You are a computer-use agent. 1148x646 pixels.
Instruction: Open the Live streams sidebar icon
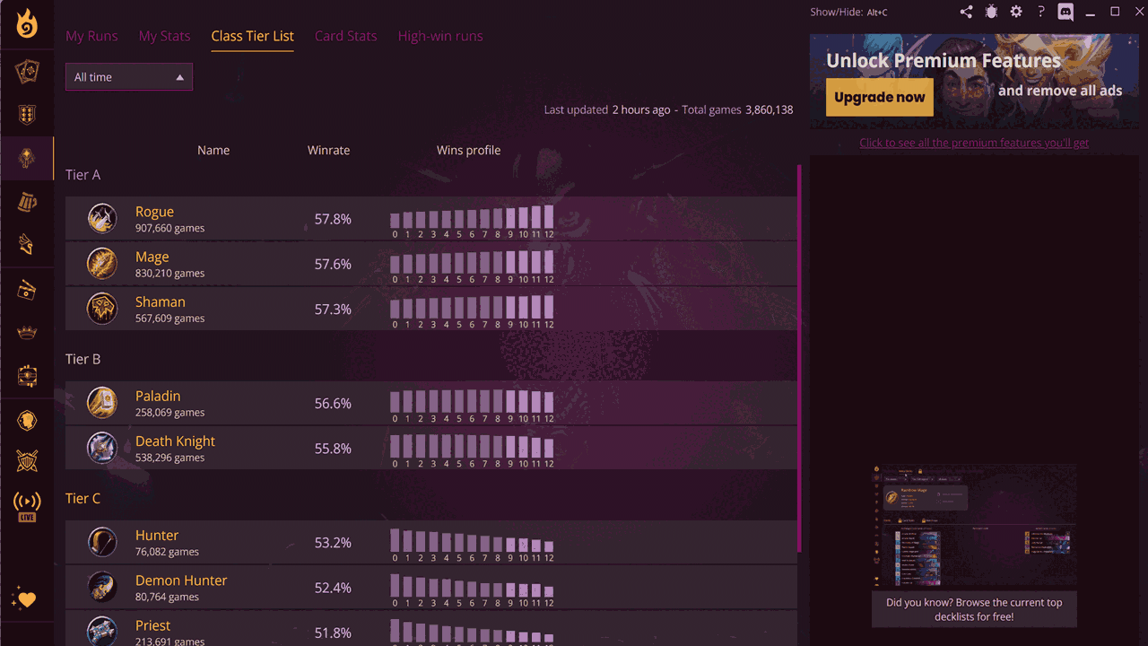pos(27,506)
